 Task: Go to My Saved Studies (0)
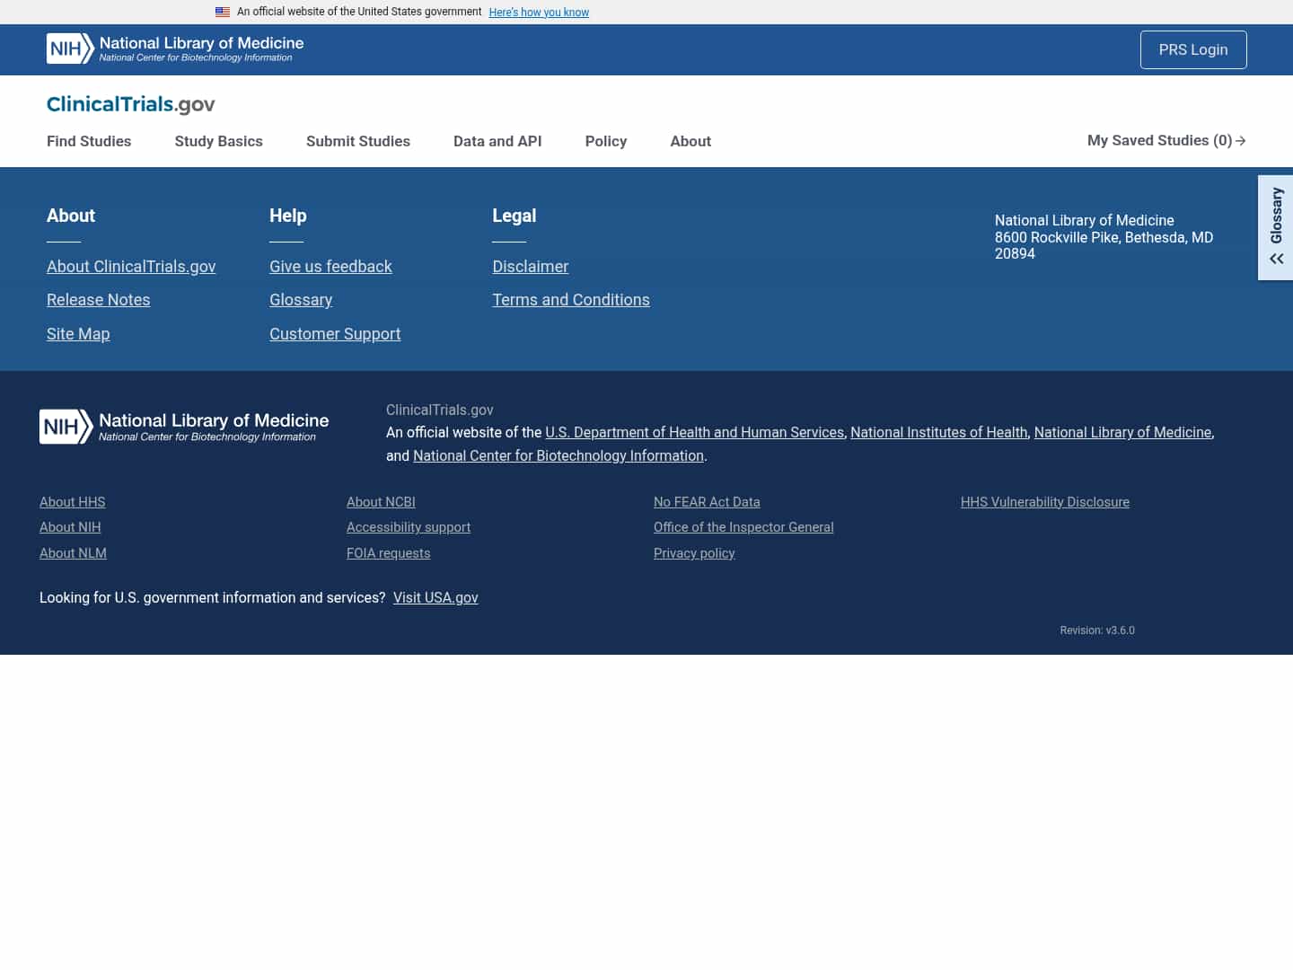click(1166, 140)
